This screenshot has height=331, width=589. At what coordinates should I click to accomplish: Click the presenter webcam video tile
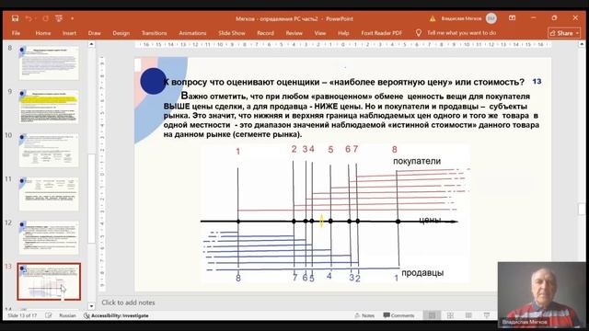click(541, 294)
